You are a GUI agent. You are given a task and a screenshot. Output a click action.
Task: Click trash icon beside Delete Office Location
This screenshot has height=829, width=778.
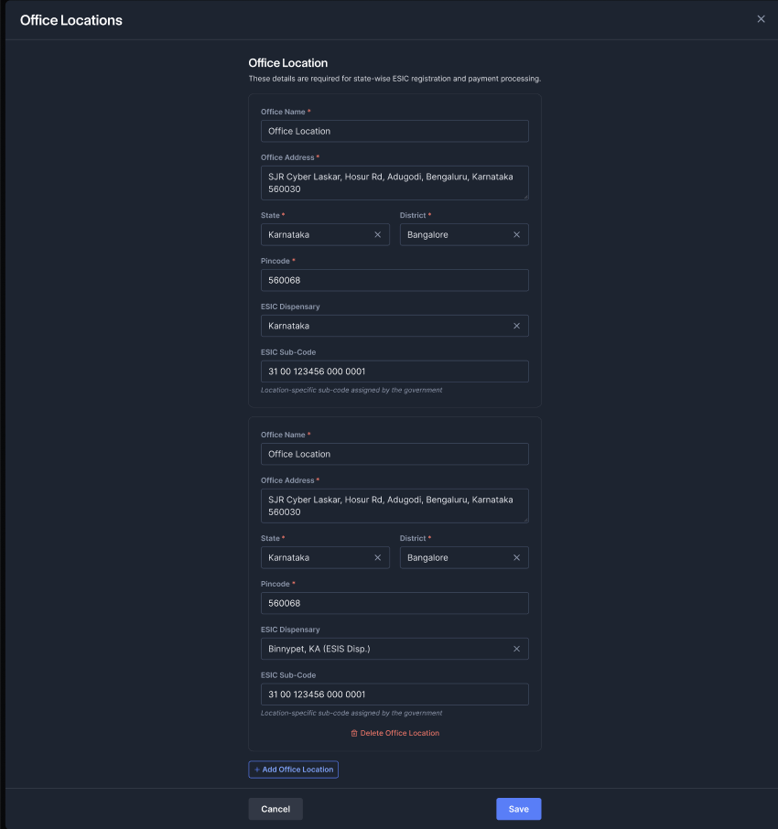(354, 734)
